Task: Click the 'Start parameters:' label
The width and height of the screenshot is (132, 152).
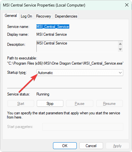Action: [20, 127]
